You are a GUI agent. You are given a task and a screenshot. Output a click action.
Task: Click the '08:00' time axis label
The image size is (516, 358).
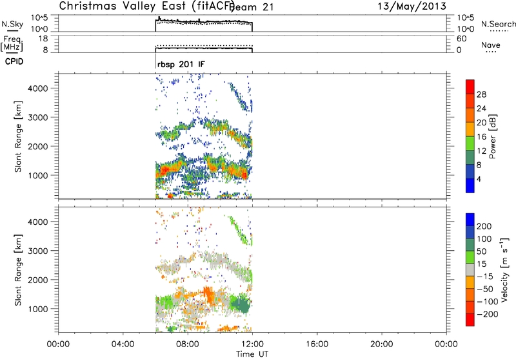(x=188, y=344)
